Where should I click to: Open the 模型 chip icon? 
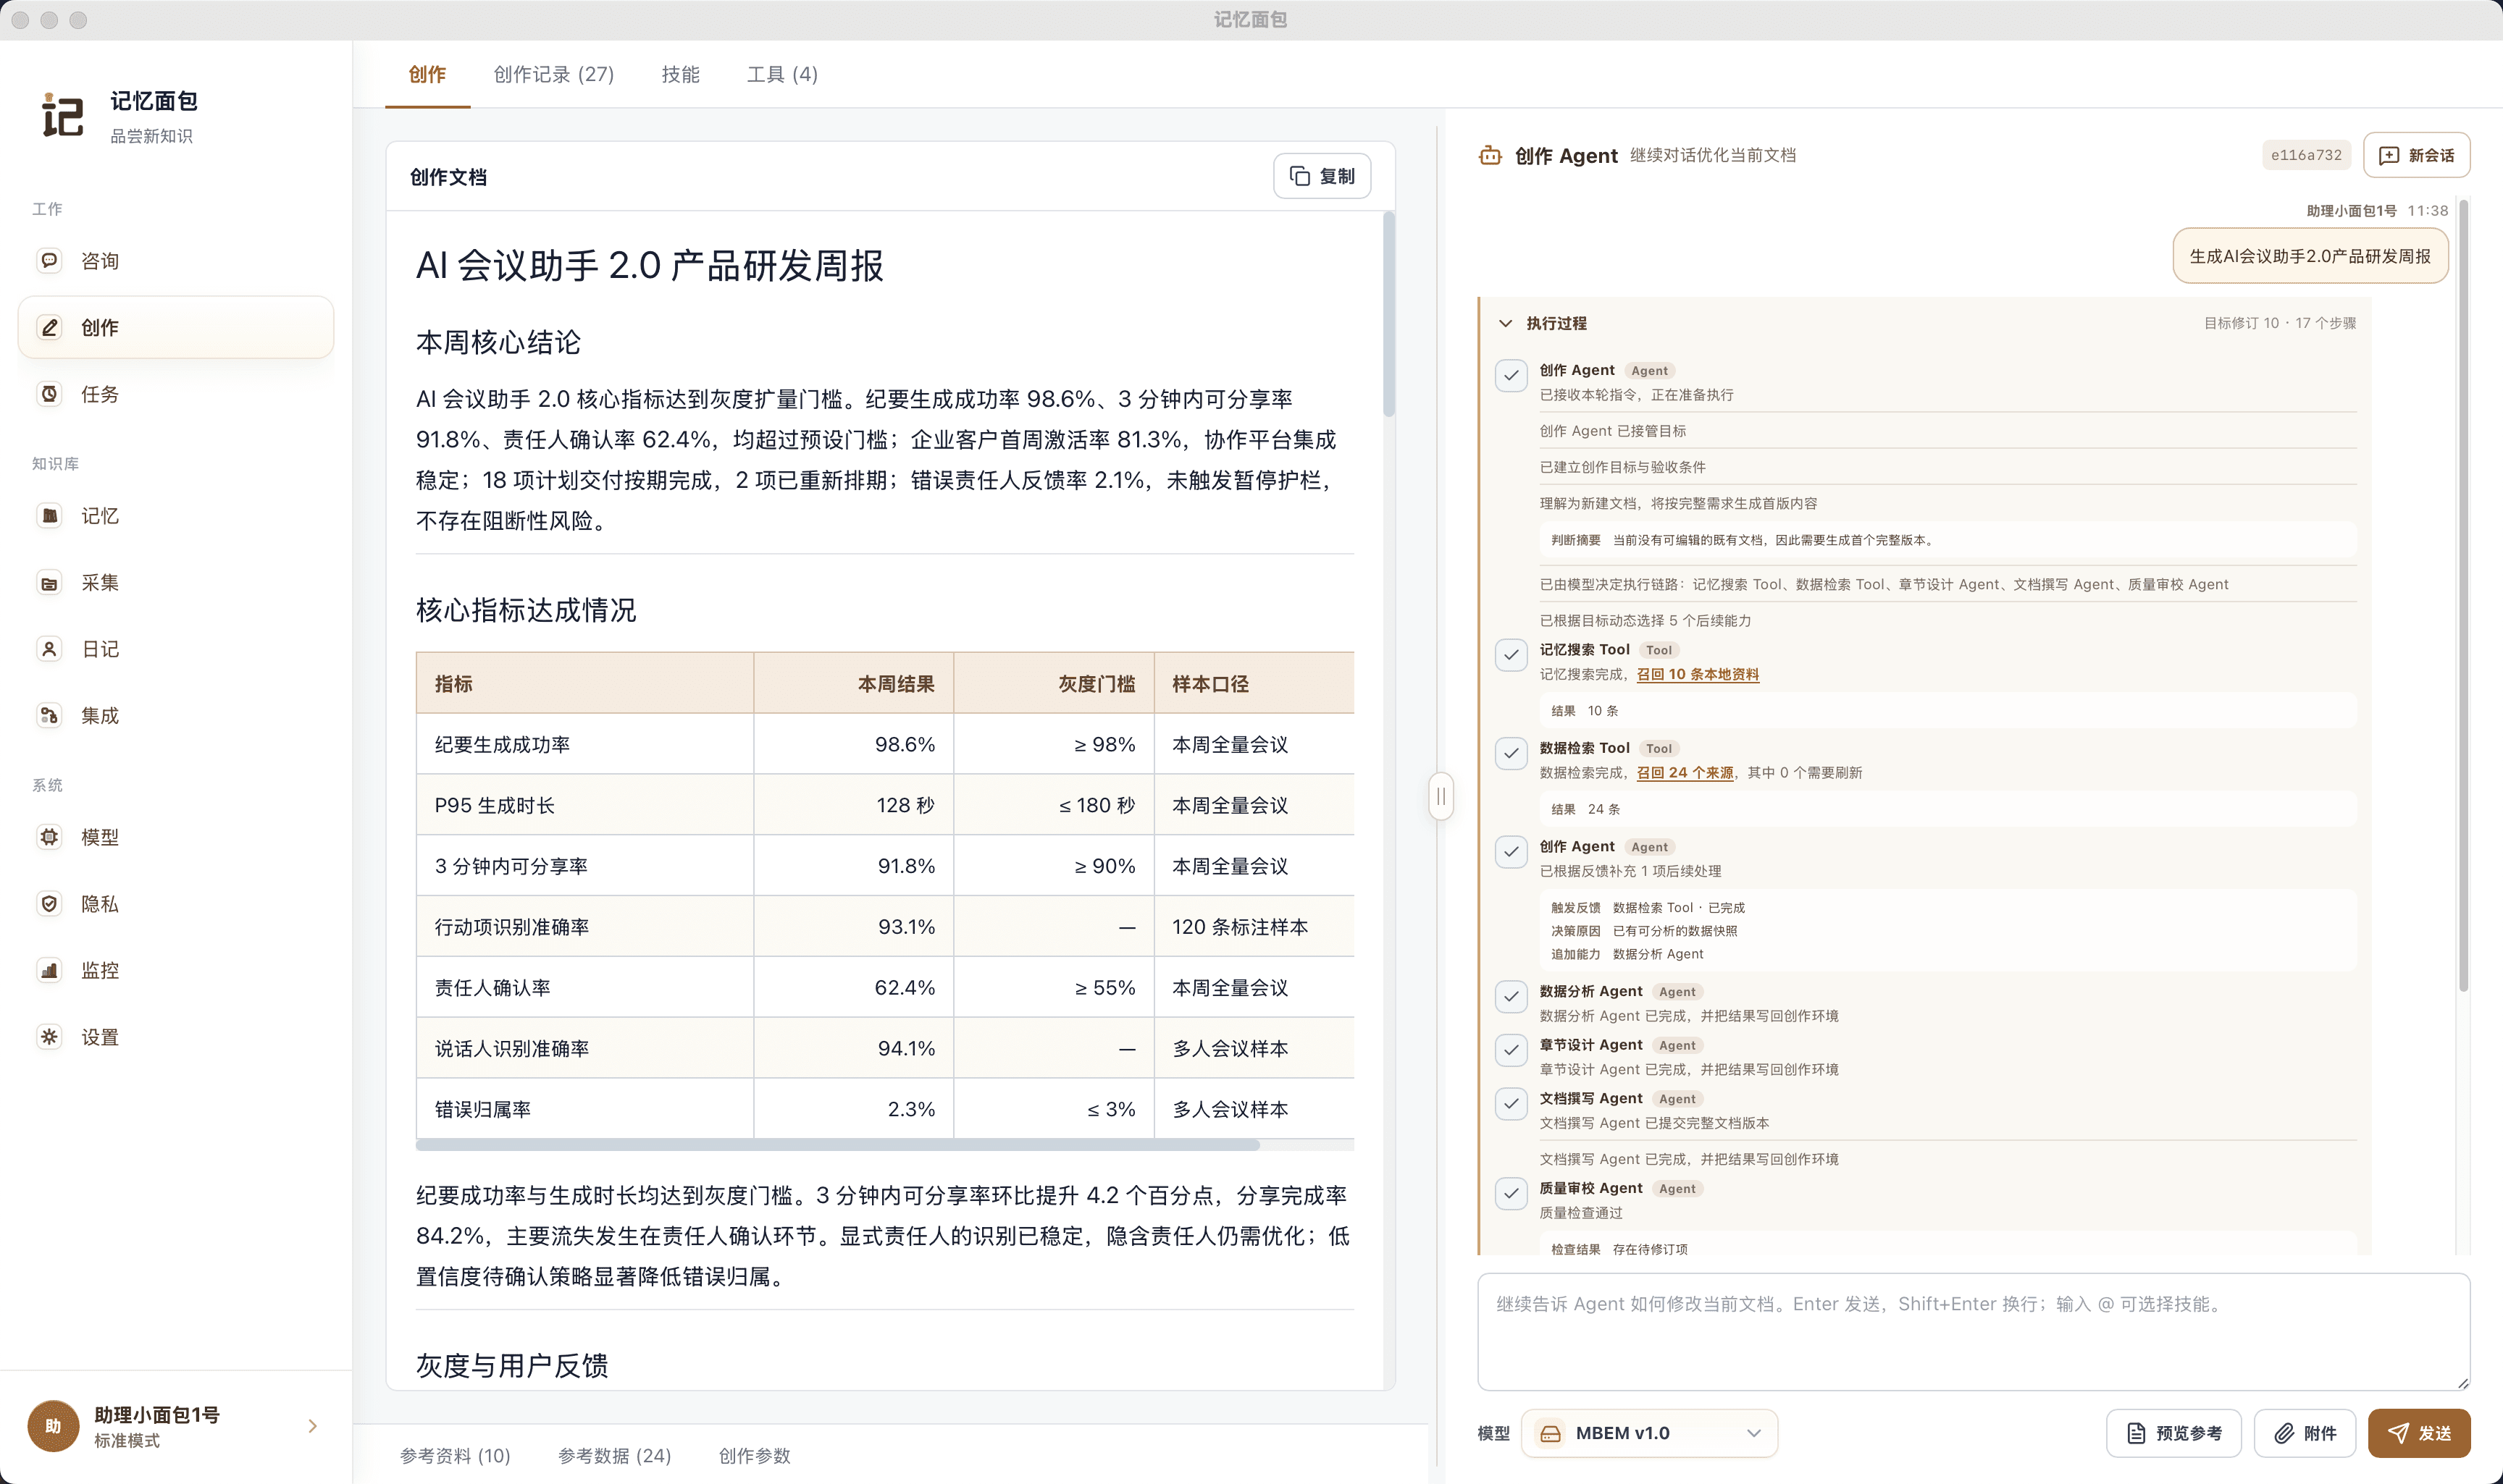[49, 837]
